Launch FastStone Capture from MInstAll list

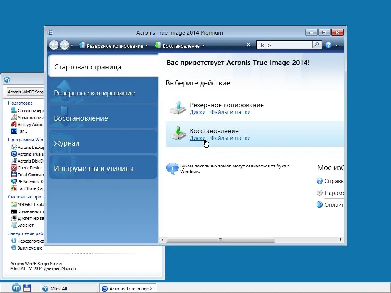27,188
